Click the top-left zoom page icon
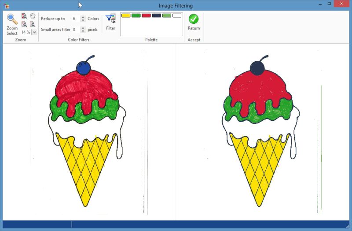 point(25,16)
